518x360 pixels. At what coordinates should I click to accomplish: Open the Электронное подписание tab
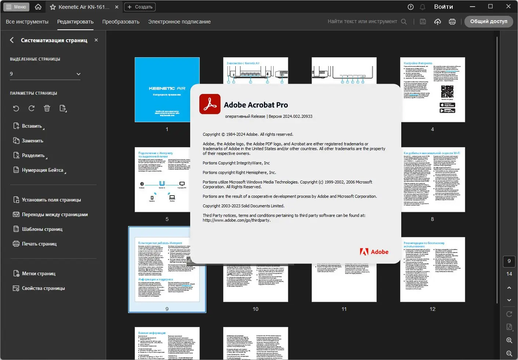[180, 22]
